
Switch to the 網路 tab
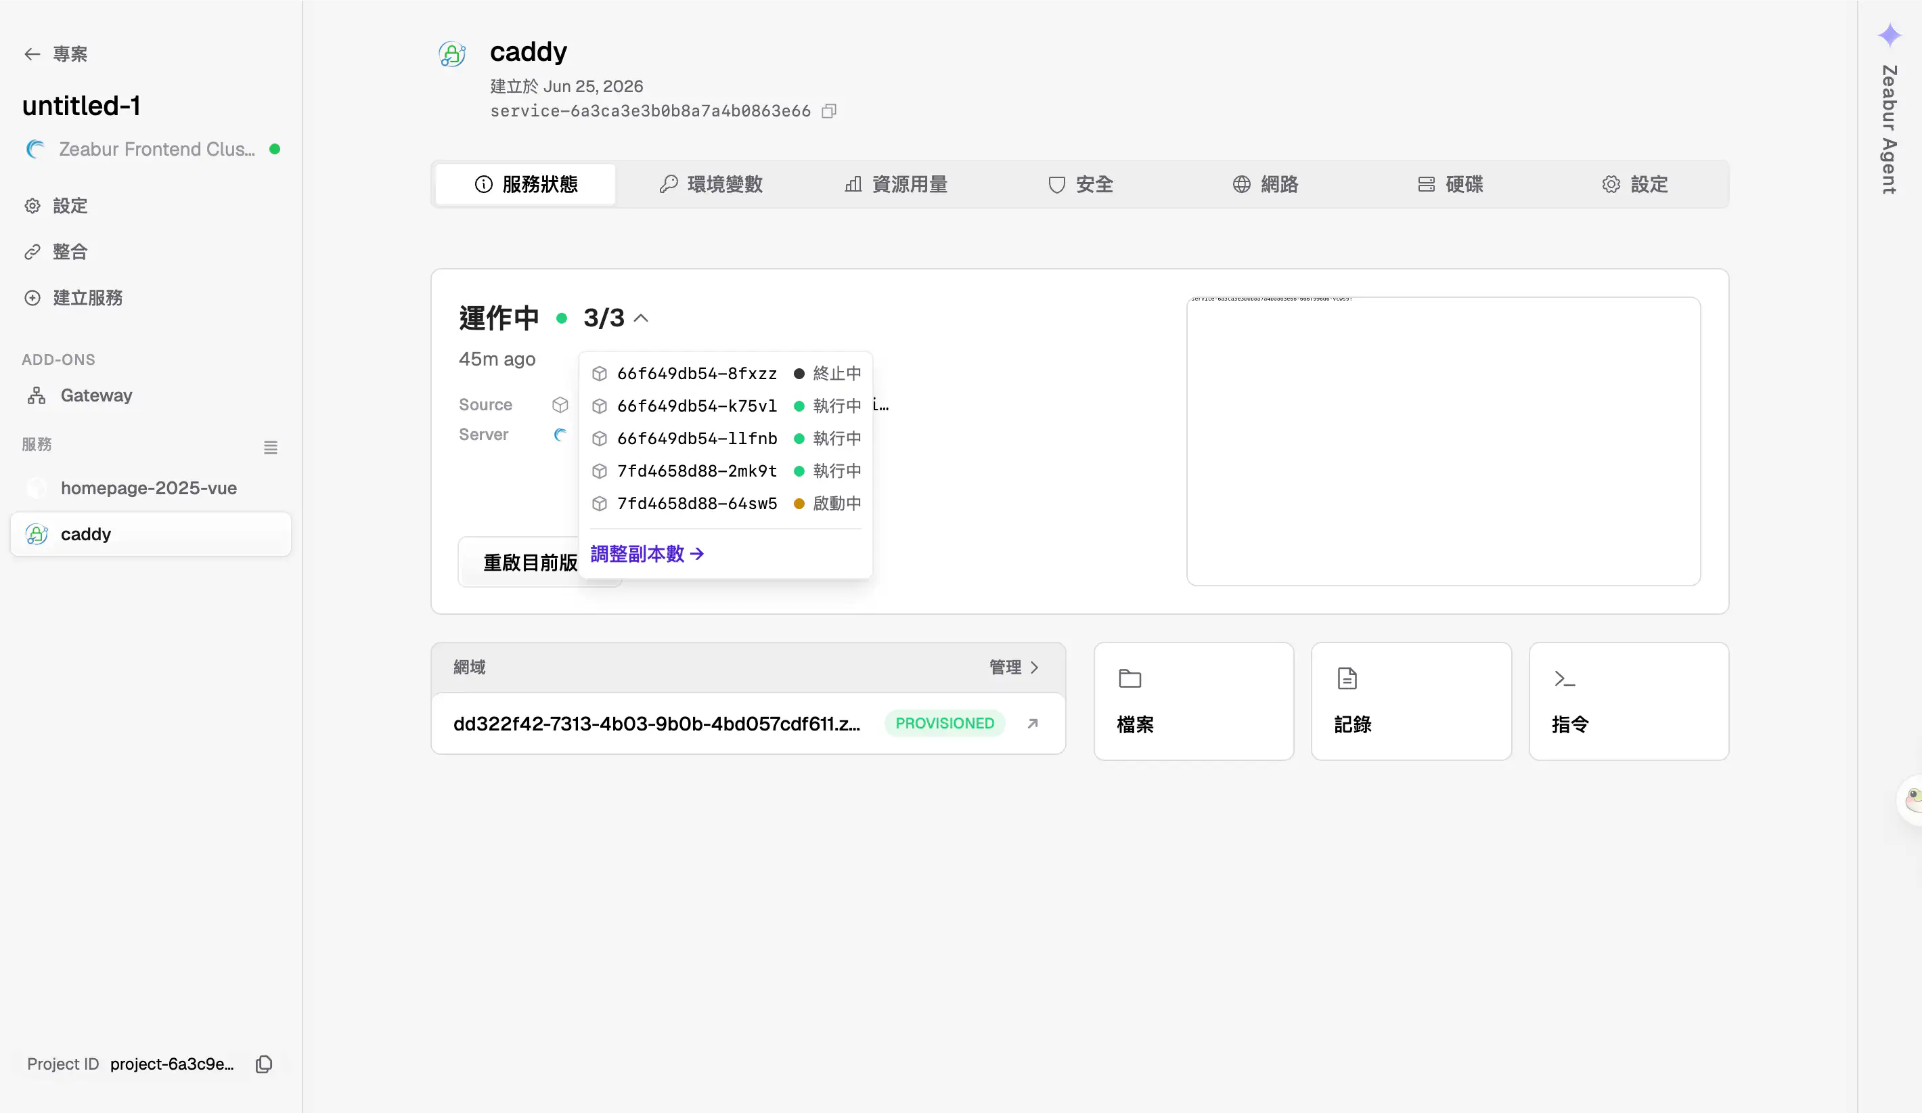[1266, 184]
